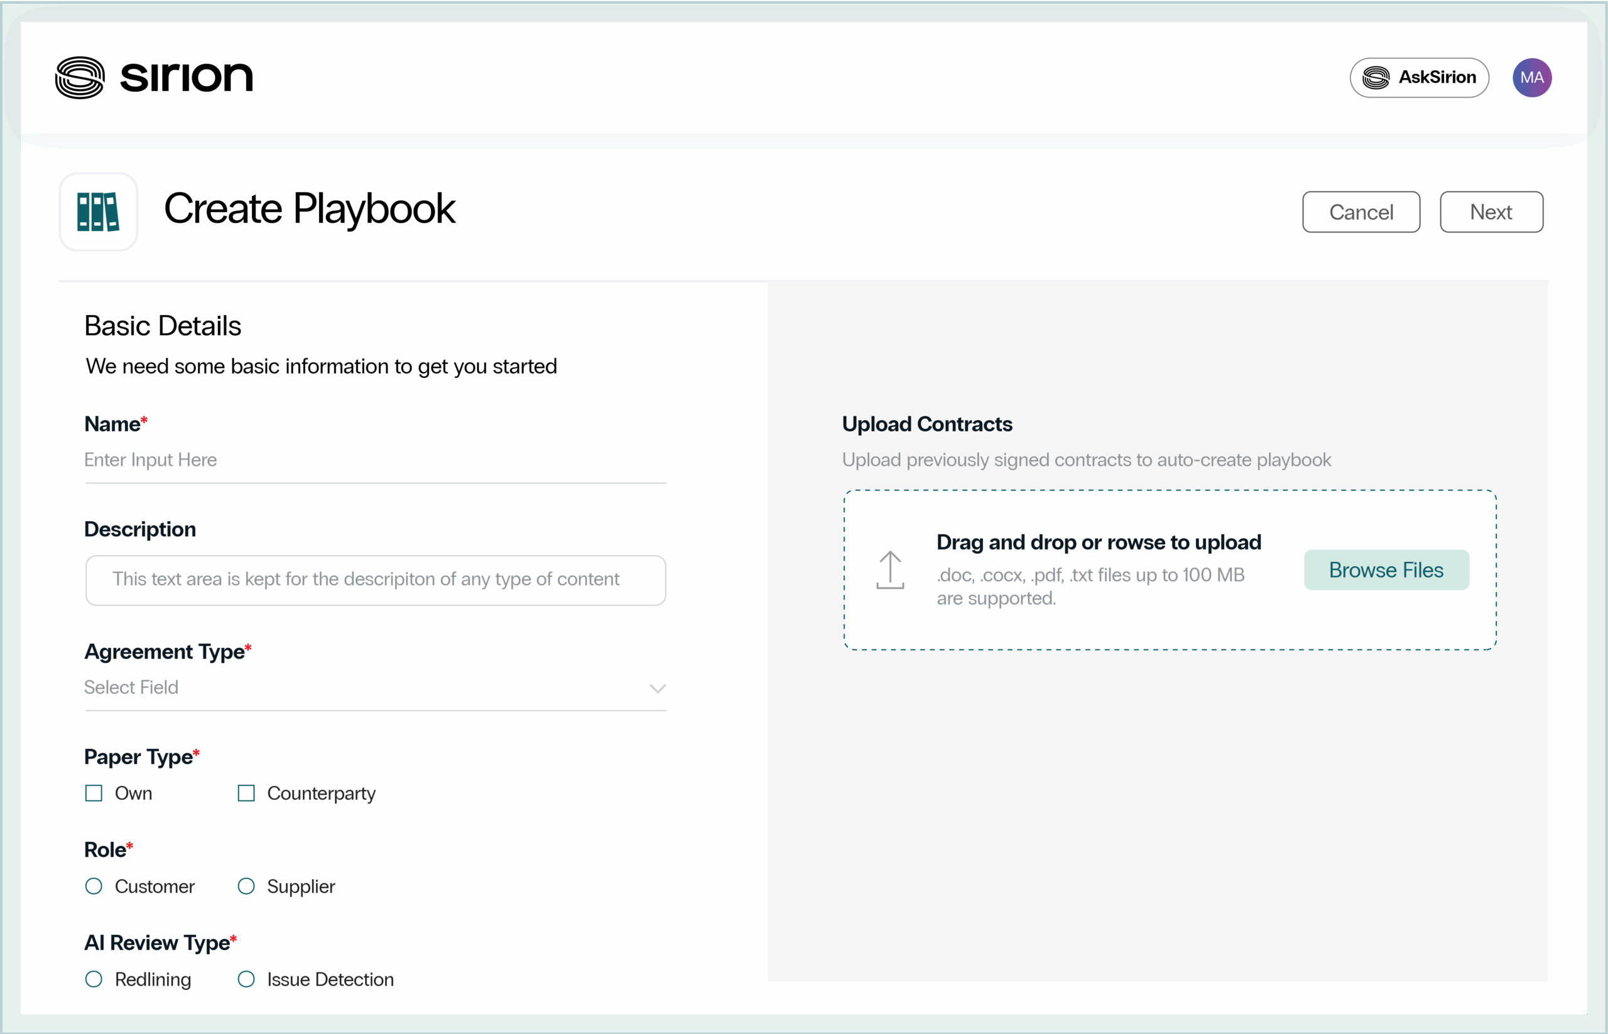This screenshot has height=1034, width=1608.
Task: Open AskSirion assistant
Action: coord(1418,77)
